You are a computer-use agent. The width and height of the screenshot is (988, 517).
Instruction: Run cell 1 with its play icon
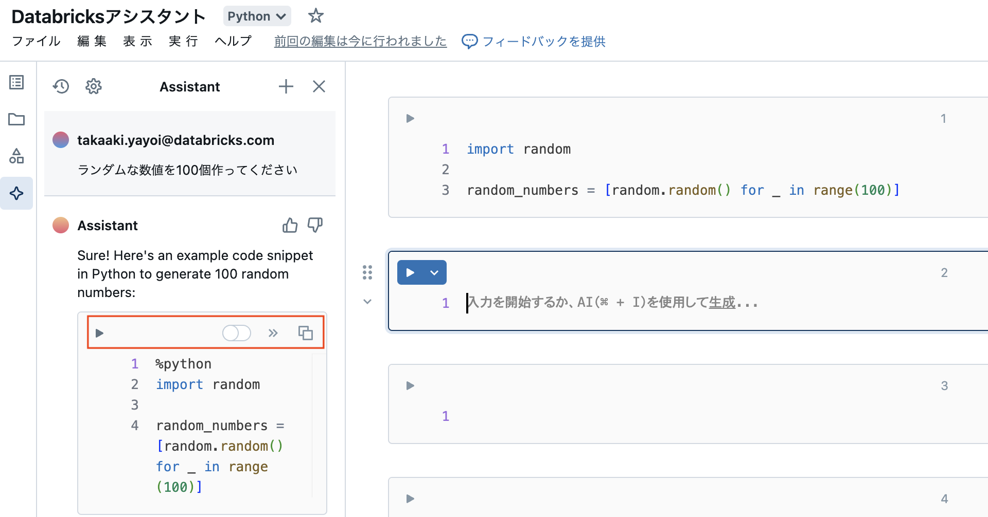410,119
